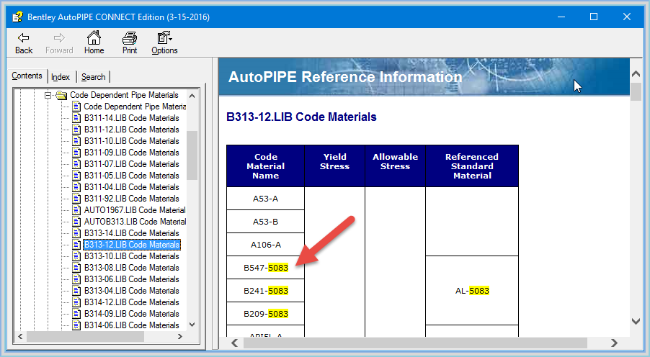Select highlighted B313-12.LIB Code Materials topic
This screenshot has height=357, width=650.
[132, 245]
